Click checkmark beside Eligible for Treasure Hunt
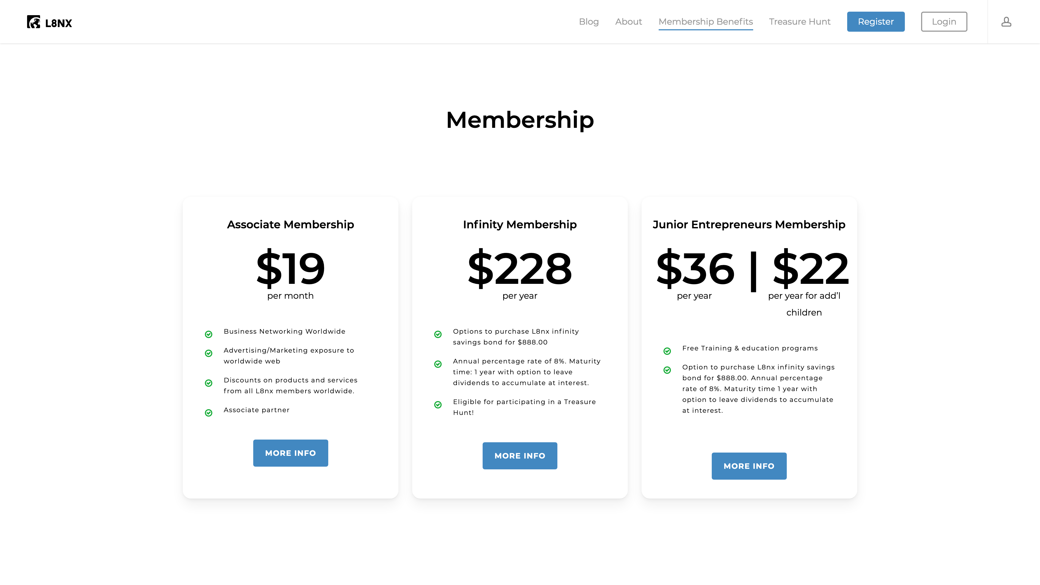1040x585 pixels. click(438, 405)
